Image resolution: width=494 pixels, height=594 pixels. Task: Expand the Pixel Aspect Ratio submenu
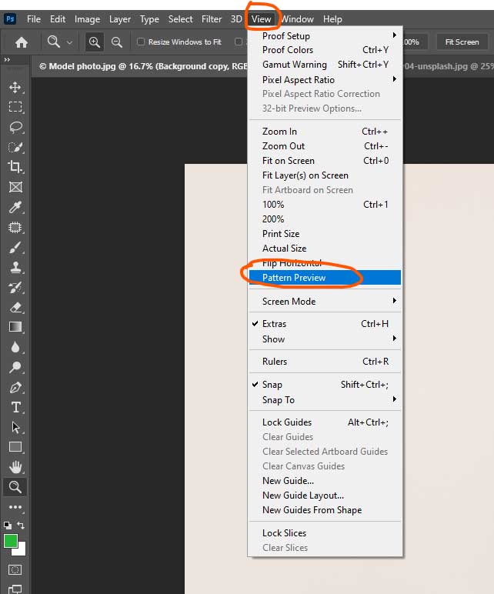pyautogui.click(x=325, y=79)
